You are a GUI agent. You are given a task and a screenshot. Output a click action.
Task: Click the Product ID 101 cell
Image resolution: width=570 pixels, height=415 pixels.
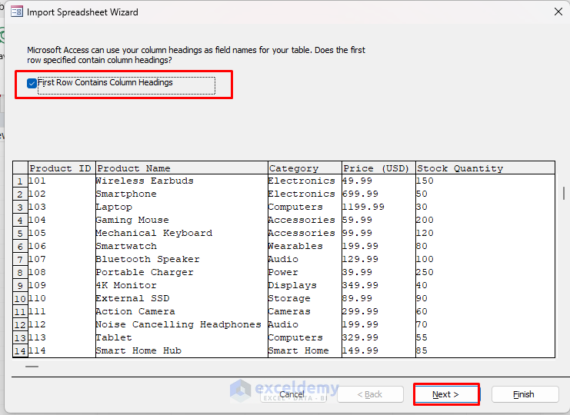click(x=62, y=181)
